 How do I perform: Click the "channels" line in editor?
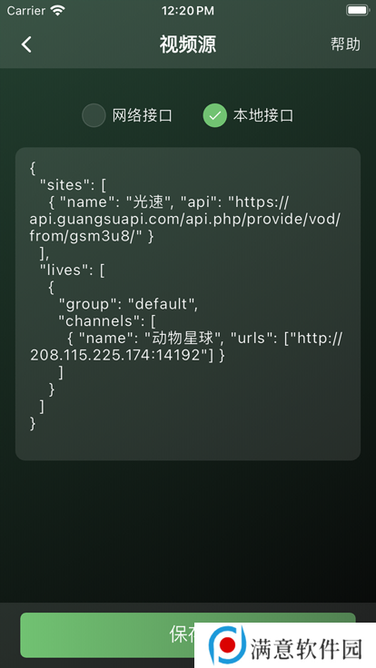(106, 321)
